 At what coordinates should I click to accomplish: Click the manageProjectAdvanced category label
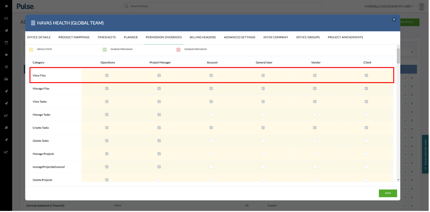point(49,168)
